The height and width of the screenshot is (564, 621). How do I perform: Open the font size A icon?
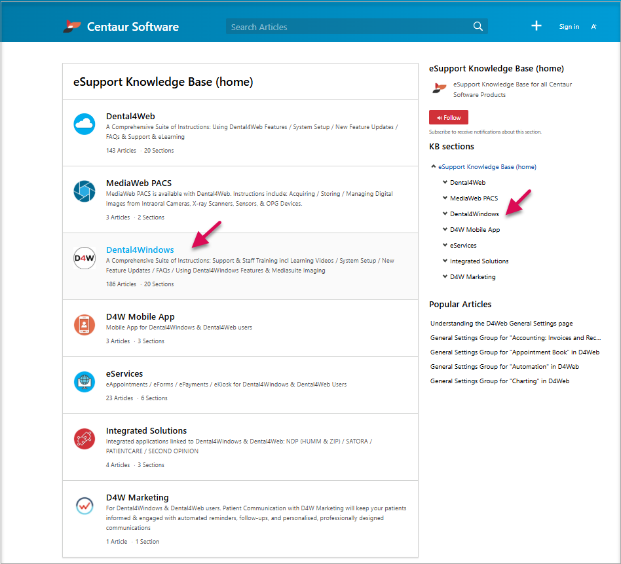pyautogui.click(x=593, y=27)
